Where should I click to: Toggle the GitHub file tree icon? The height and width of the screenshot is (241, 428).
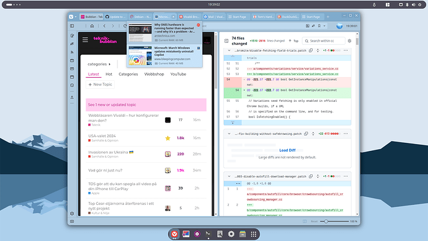point(226,41)
